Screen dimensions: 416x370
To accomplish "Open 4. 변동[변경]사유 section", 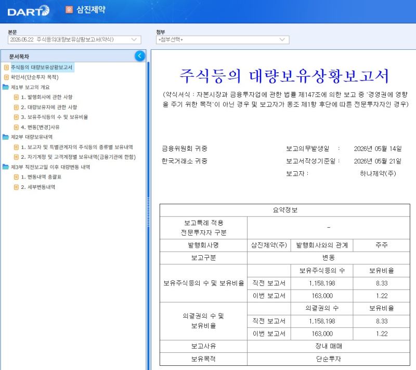I will coord(40,127).
